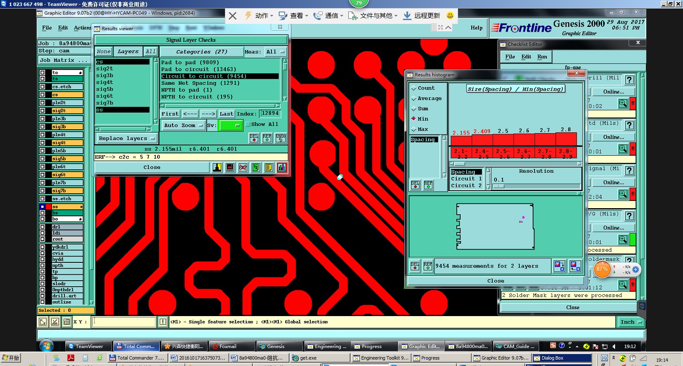Select Count radio option
This screenshot has height=366, width=683.
click(x=413, y=88)
